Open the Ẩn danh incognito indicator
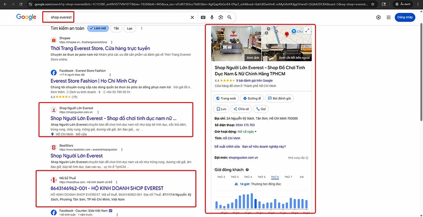 [404, 4]
